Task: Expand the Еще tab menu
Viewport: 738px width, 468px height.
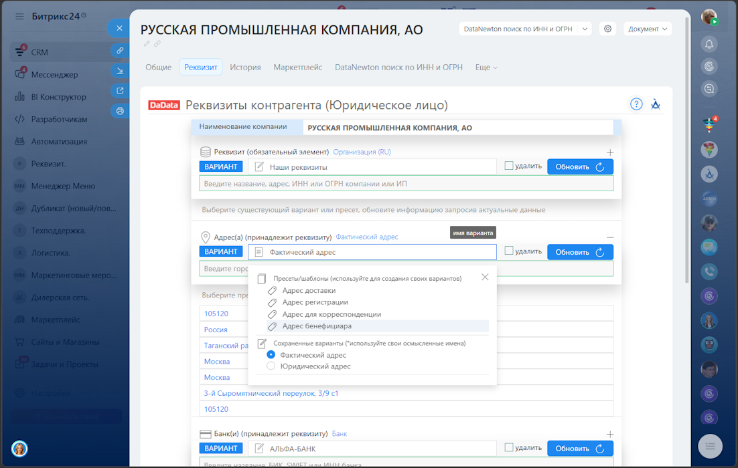Action: [x=486, y=68]
